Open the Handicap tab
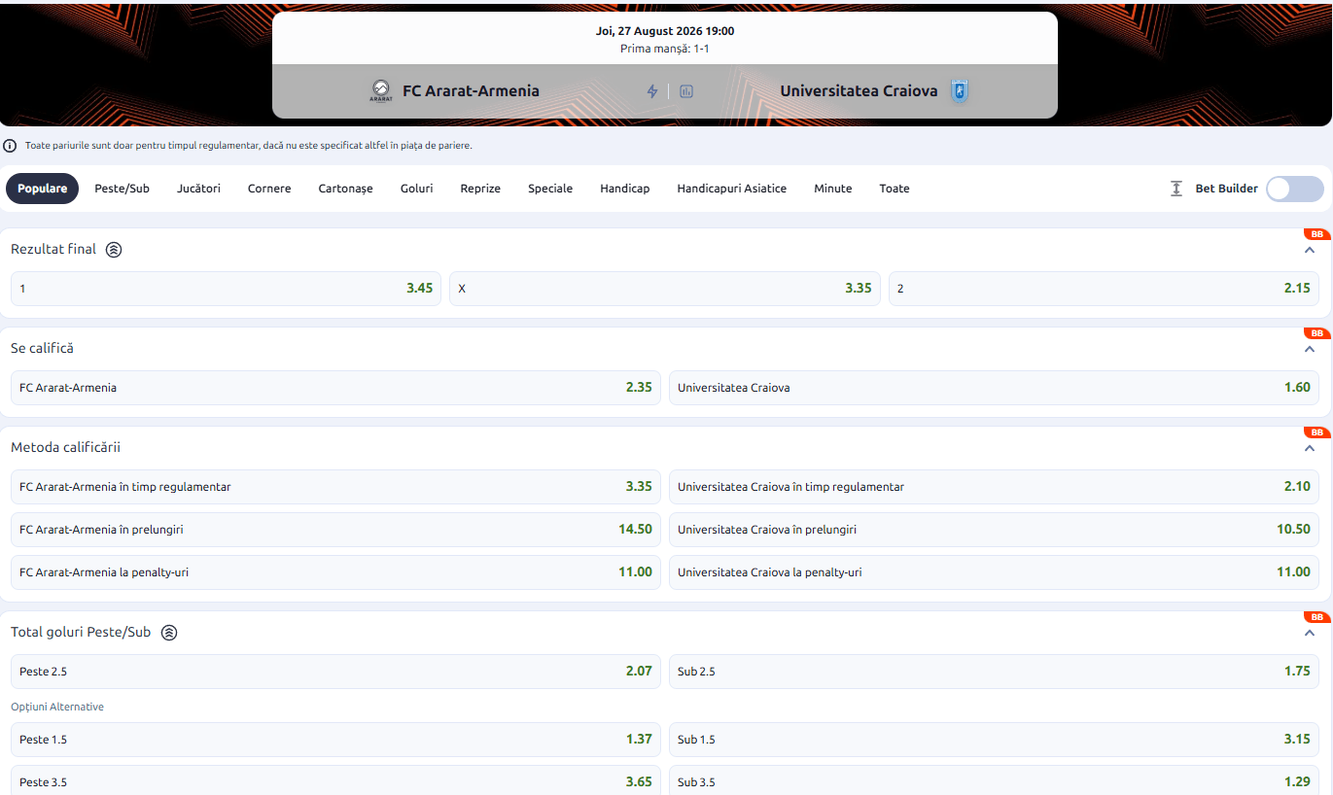 pos(625,189)
